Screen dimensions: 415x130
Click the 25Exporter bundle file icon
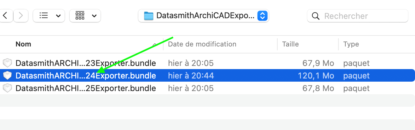tap(7, 88)
